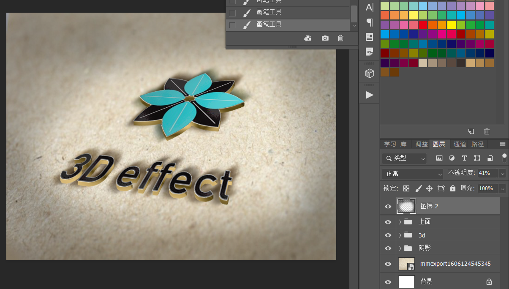Open the Character panel icon
Image resolution: width=509 pixels, height=289 pixels.
370,7
